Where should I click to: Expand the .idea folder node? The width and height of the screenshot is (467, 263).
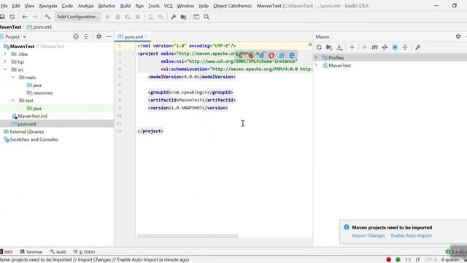[5, 54]
